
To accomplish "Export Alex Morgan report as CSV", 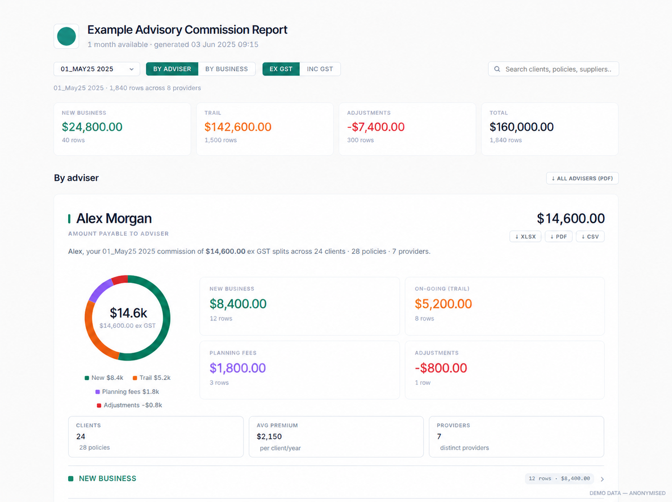I will click(590, 236).
